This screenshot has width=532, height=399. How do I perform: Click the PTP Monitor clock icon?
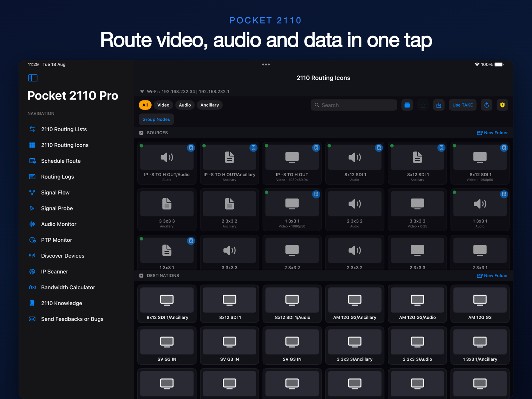point(32,240)
